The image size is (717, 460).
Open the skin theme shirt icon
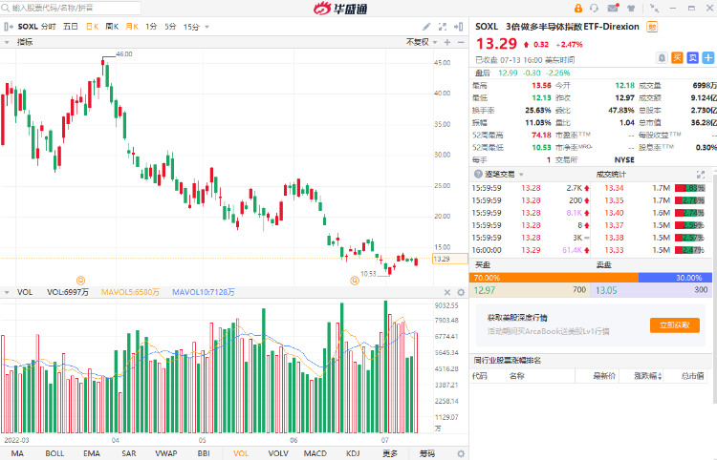tap(631, 9)
